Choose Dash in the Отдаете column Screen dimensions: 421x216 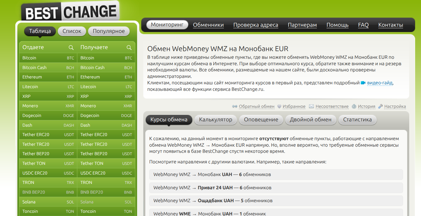click(x=48, y=125)
